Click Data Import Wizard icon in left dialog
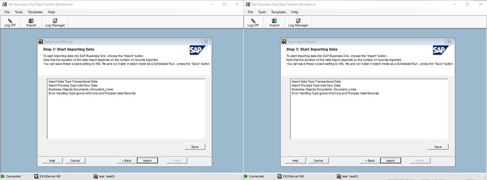The width and height of the screenshot is (487, 180). (x=41, y=41)
